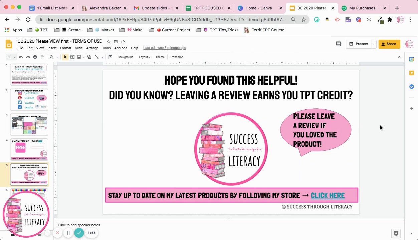Open the Chrome three-dot menu
The image size is (418, 240).
coord(411,20)
